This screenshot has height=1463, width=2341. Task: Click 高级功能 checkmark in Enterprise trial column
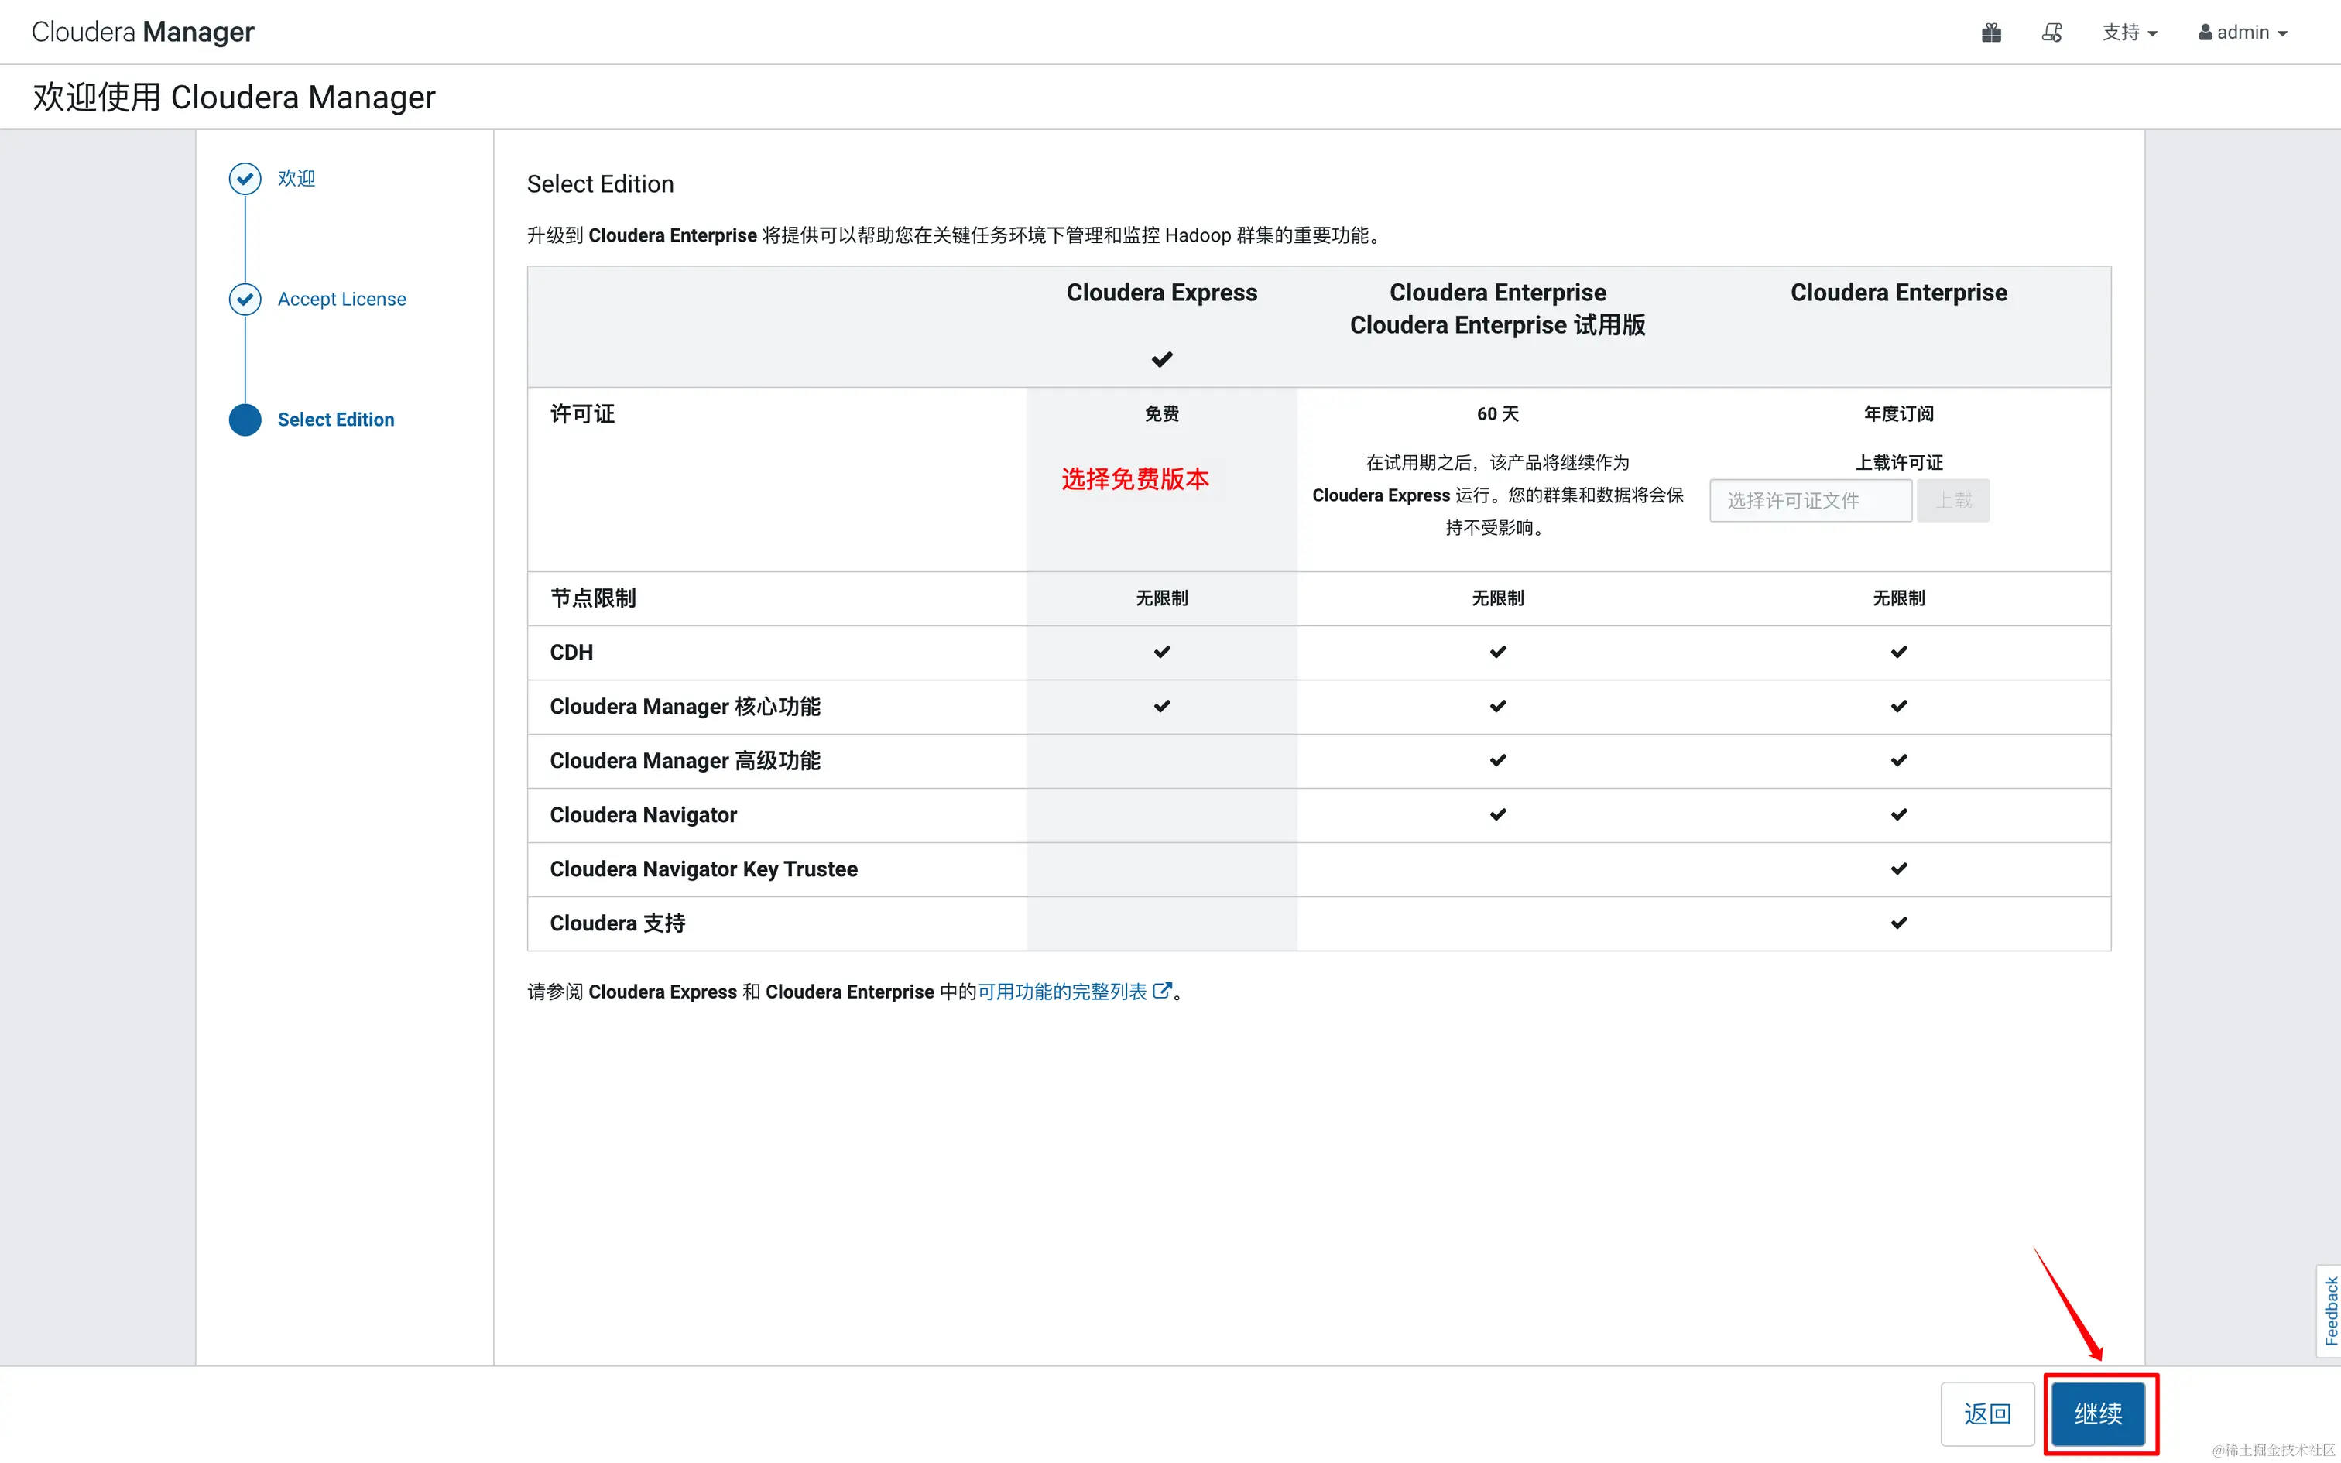[1497, 760]
